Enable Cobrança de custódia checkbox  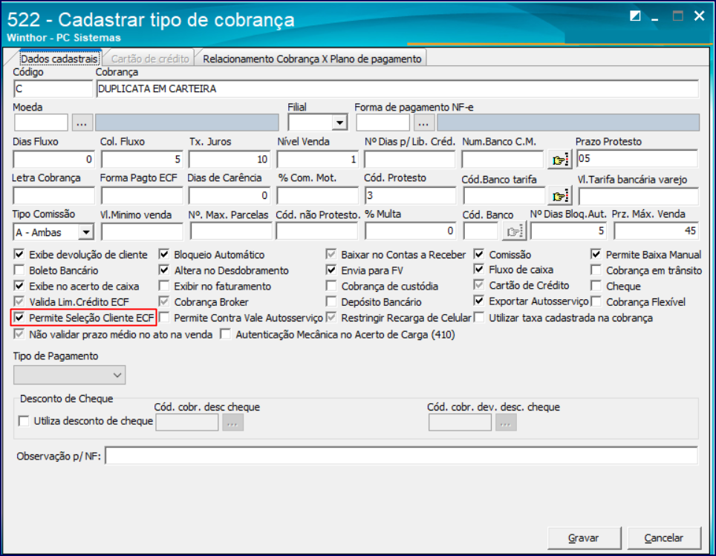coord(331,287)
